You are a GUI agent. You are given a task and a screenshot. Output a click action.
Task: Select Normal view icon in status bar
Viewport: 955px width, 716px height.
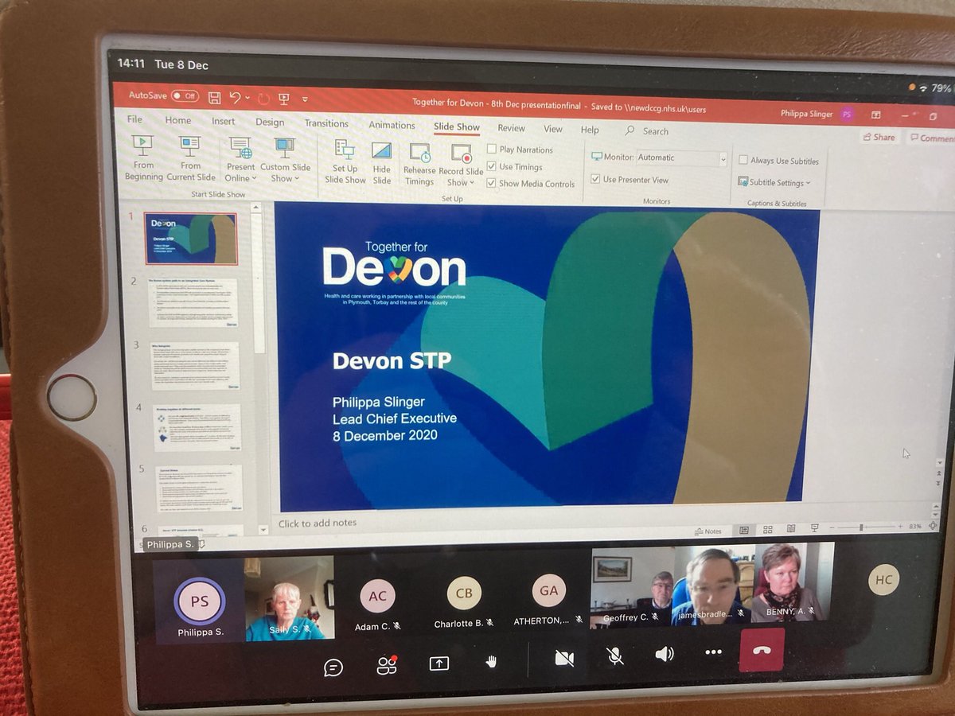(x=744, y=530)
